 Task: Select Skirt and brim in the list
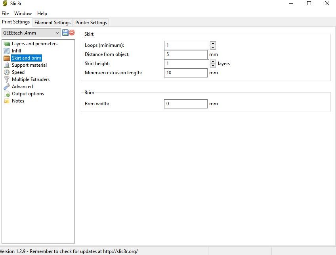[27, 58]
